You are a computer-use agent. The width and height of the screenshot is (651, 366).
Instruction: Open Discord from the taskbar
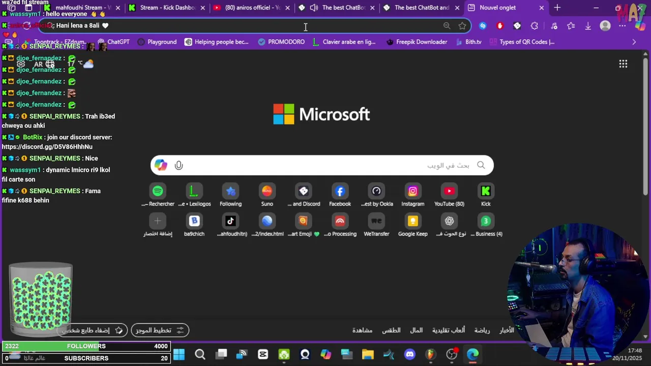pos(409,354)
